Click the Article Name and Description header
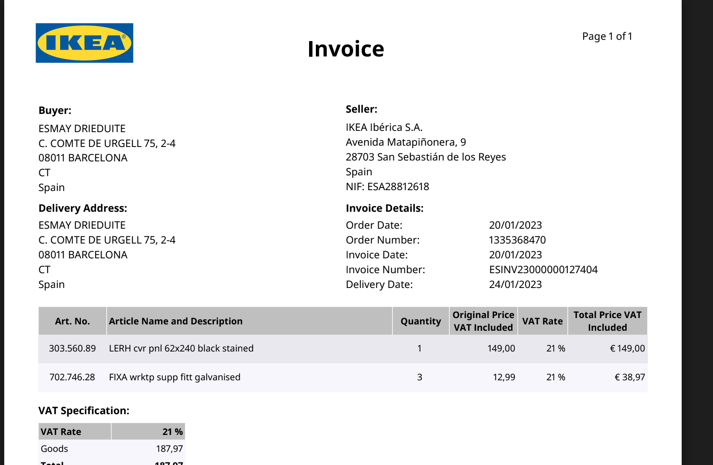Image resolution: width=713 pixels, height=465 pixels. pyautogui.click(x=176, y=321)
